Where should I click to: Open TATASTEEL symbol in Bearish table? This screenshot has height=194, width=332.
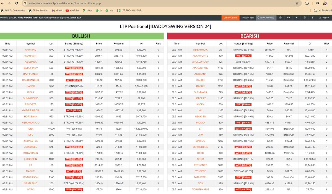(x=200, y=177)
